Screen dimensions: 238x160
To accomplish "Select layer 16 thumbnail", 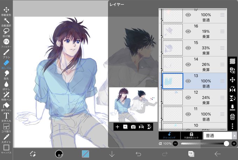I will coord(173,31).
